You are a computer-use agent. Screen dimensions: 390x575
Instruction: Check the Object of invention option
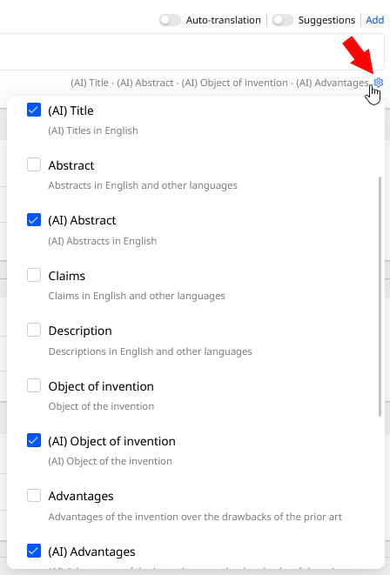coord(34,385)
